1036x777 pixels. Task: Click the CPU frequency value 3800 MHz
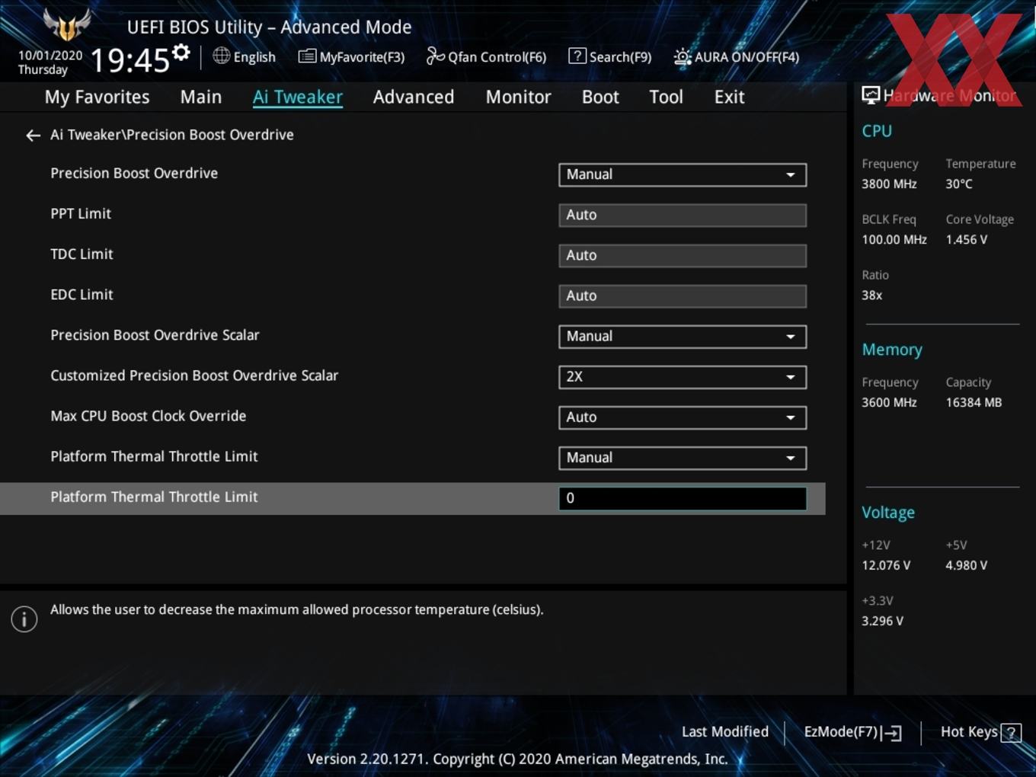point(889,184)
